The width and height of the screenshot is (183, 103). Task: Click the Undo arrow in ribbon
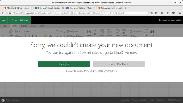tap(3, 31)
